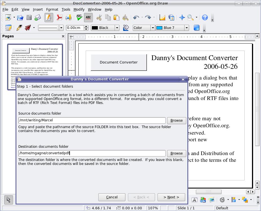
Task: Open the Help icon in toolbar
Action: click(x=205, y=18)
